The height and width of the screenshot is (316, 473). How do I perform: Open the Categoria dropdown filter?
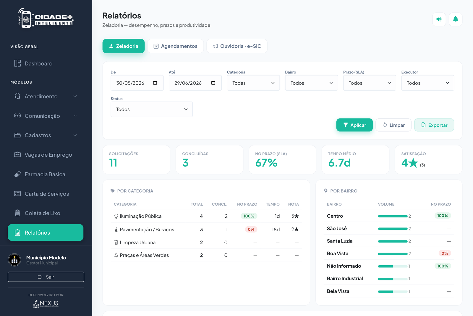pyautogui.click(x=253, y=83)
